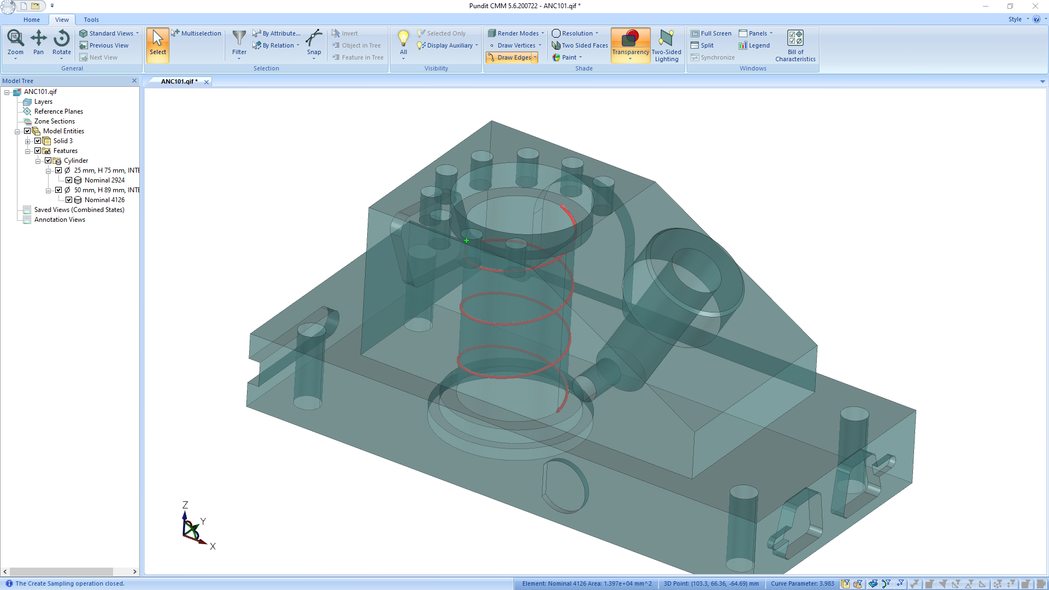The image size is (1049, 590).
Task: Open Display Auxiliary dropdown
Action: coord(447,45)
